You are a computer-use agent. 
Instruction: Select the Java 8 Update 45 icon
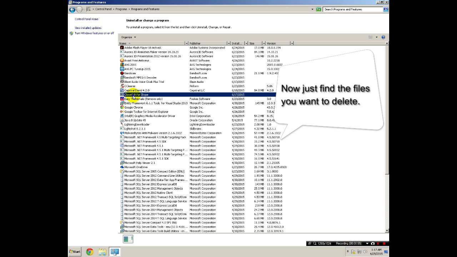tap(122, 120)
